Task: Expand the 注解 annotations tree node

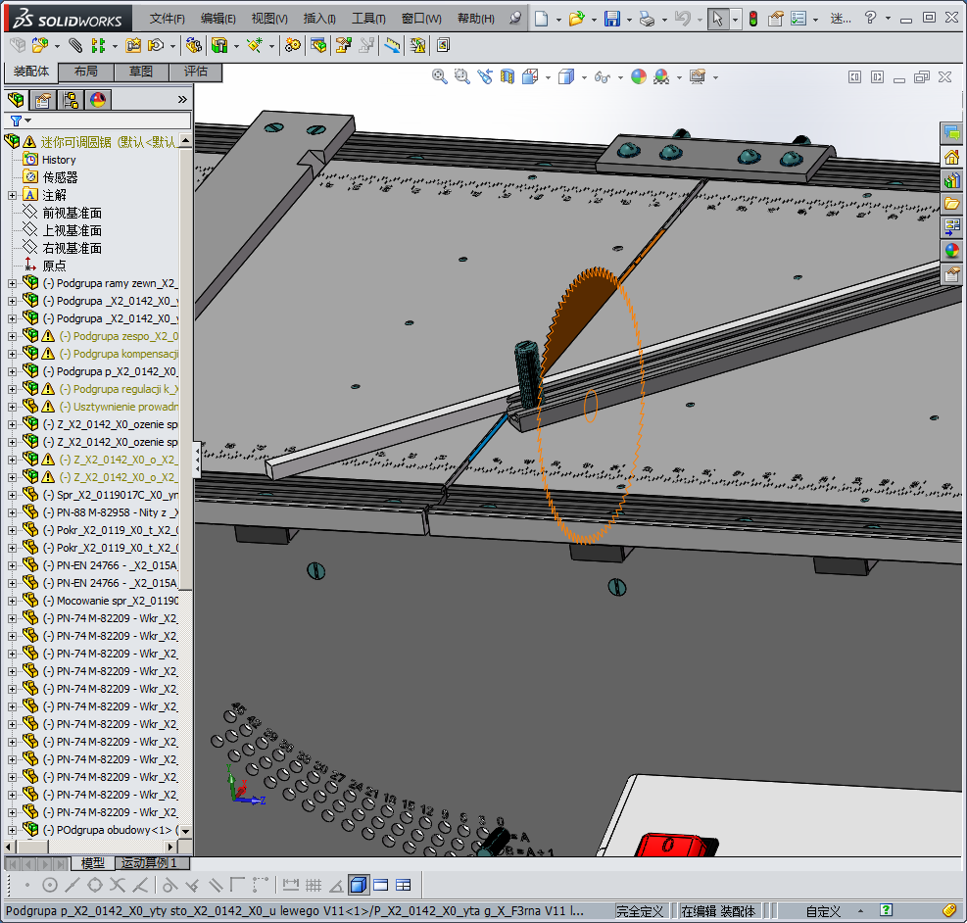Action: [12, 195]
